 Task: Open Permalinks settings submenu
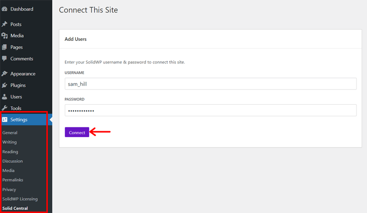13,180
